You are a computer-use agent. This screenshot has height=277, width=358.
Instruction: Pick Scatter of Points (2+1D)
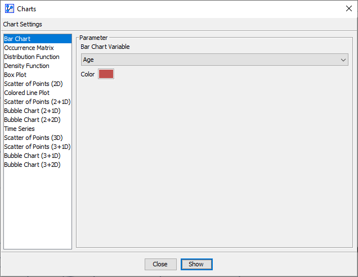(37, 102)
